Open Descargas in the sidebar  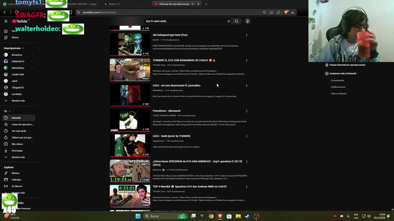18,150
